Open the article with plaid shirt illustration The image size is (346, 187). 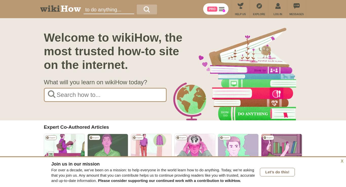coord(151,145)
